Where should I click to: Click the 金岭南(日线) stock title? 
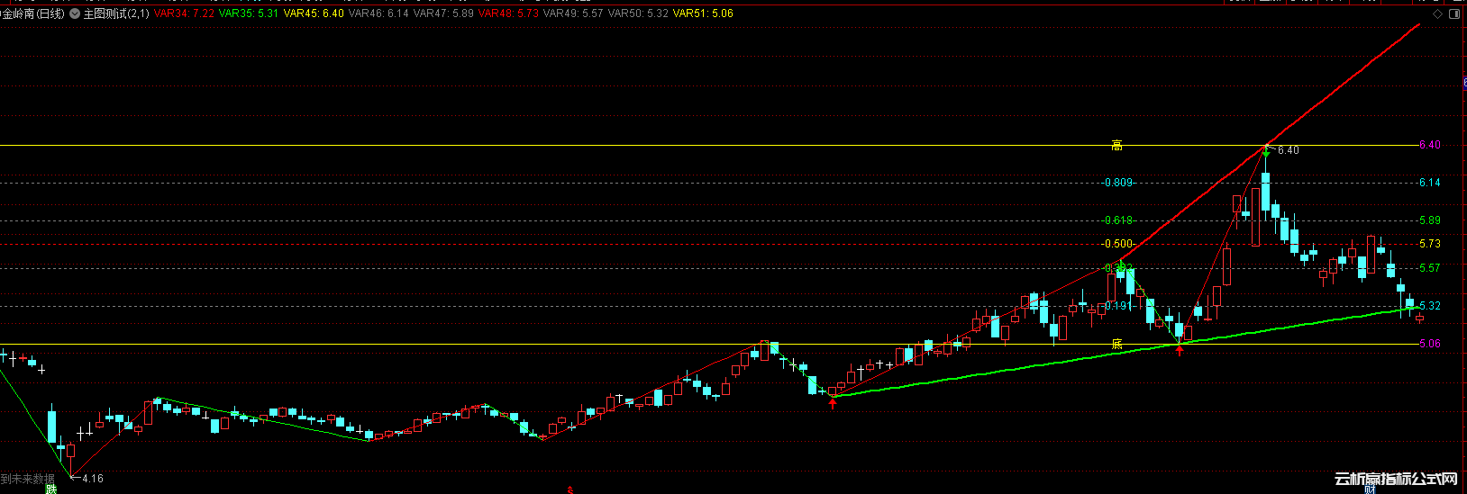[x=33, y=14]
